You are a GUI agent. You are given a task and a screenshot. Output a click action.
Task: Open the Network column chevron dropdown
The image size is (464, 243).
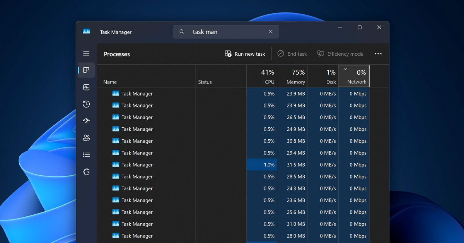(345, 68)
